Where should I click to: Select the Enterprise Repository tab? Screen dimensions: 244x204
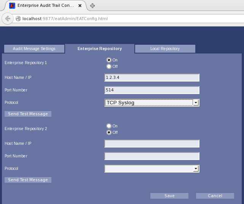click(100, 49)
